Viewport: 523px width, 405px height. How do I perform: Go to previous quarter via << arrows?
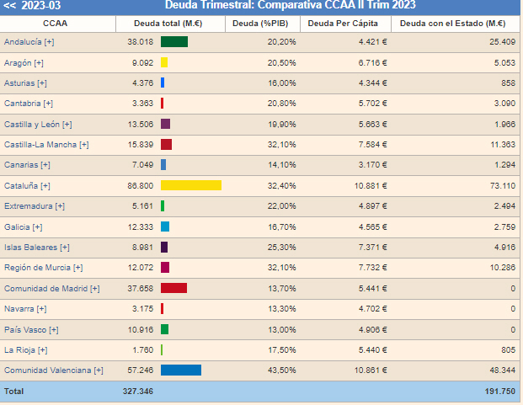9,6
